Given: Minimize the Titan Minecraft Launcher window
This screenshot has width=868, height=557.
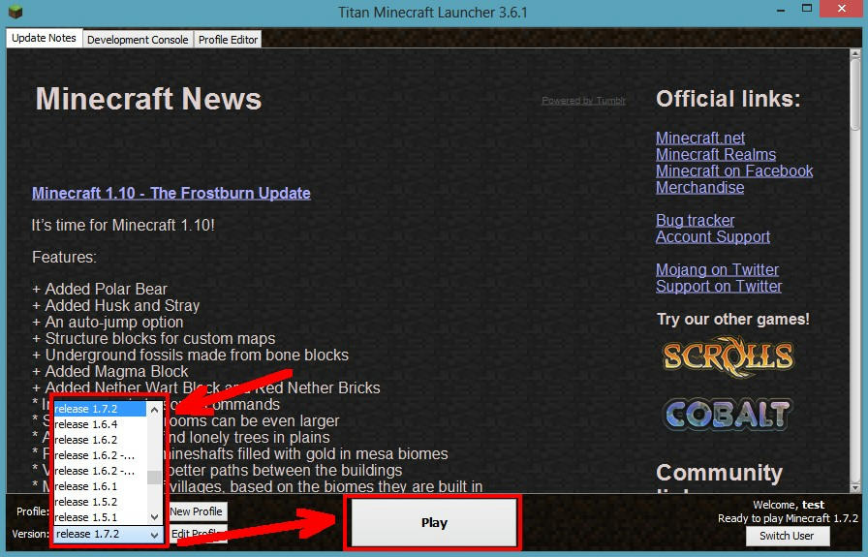Looking at the screenshot, I should coord(781,11).
